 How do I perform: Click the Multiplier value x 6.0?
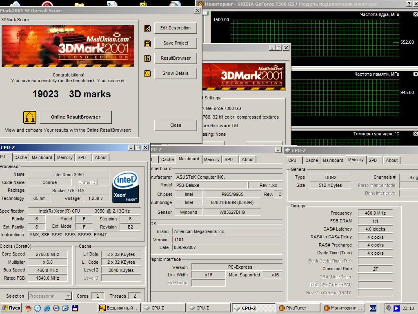47,262
